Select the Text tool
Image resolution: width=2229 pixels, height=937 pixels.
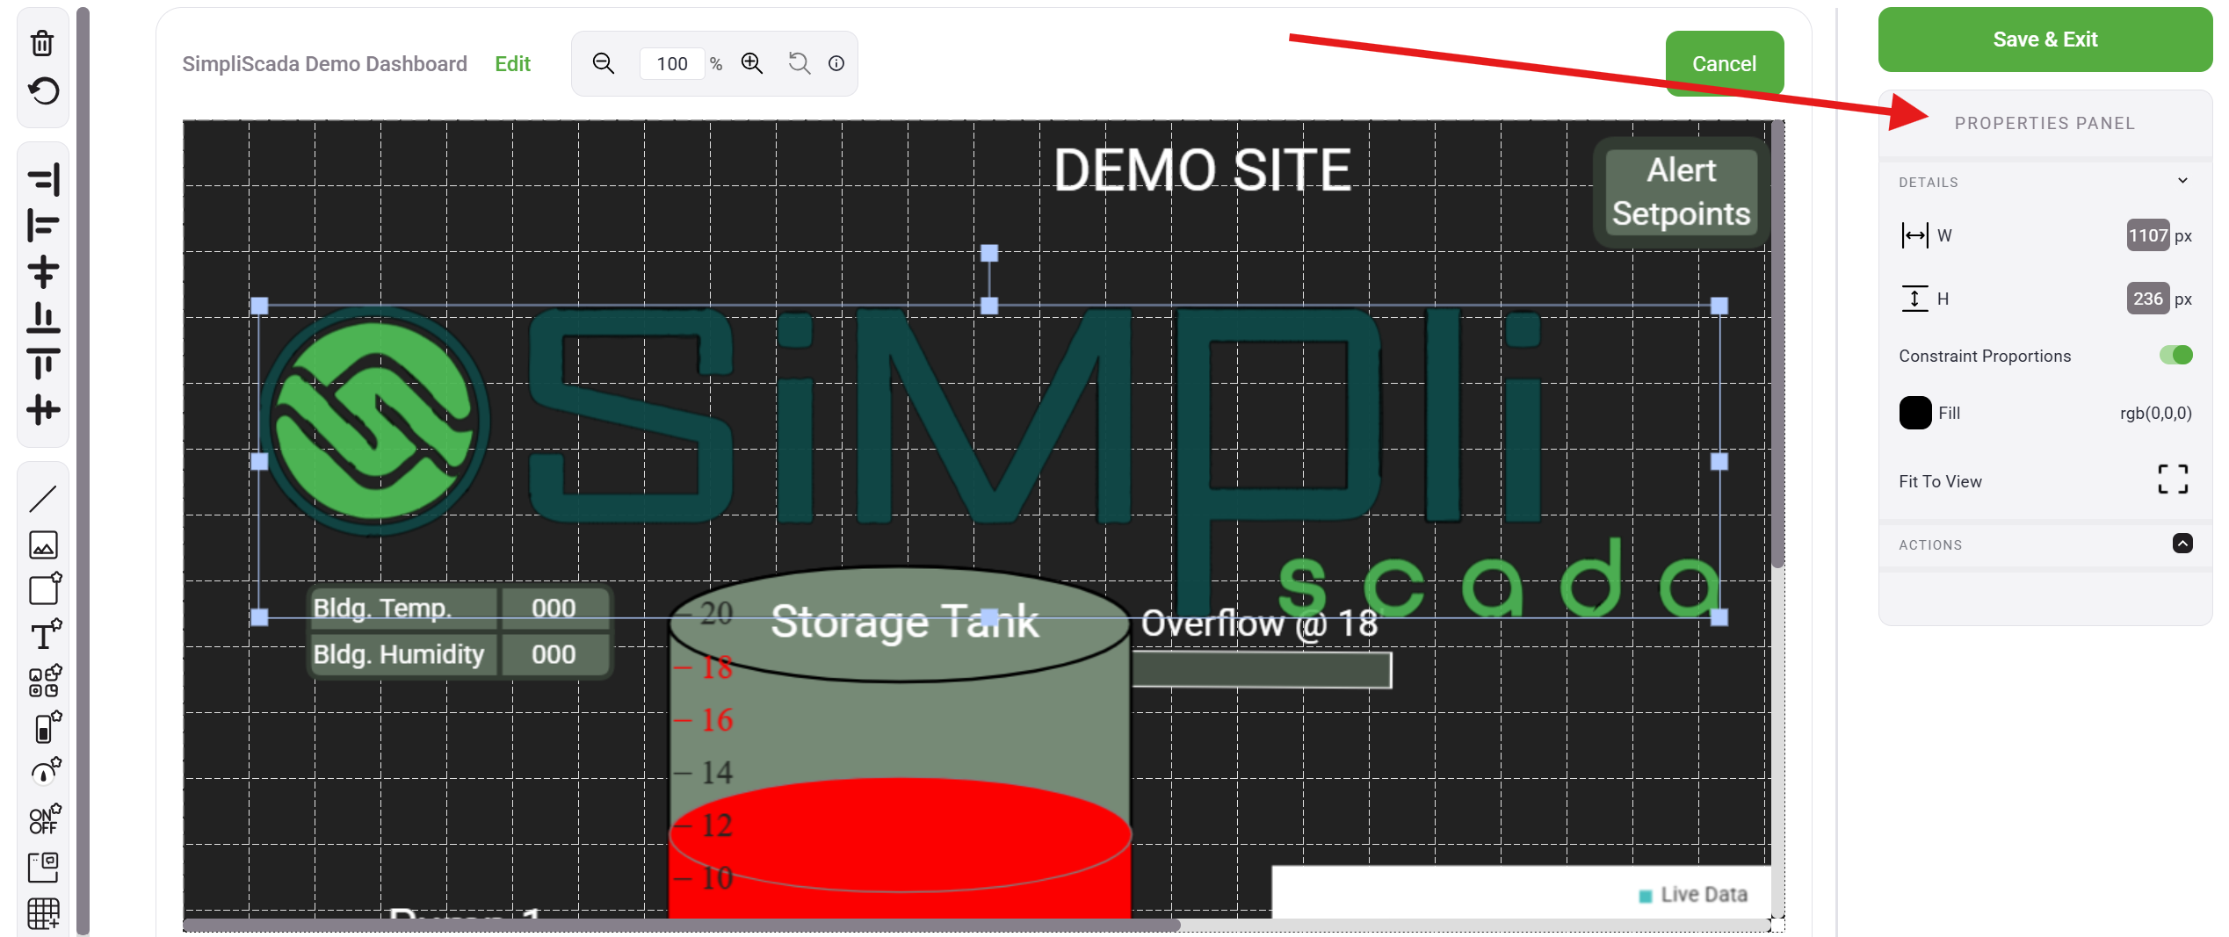[x=44, y=635]
